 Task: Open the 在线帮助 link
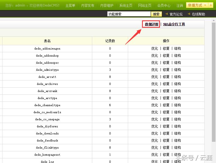pos(198,14)
